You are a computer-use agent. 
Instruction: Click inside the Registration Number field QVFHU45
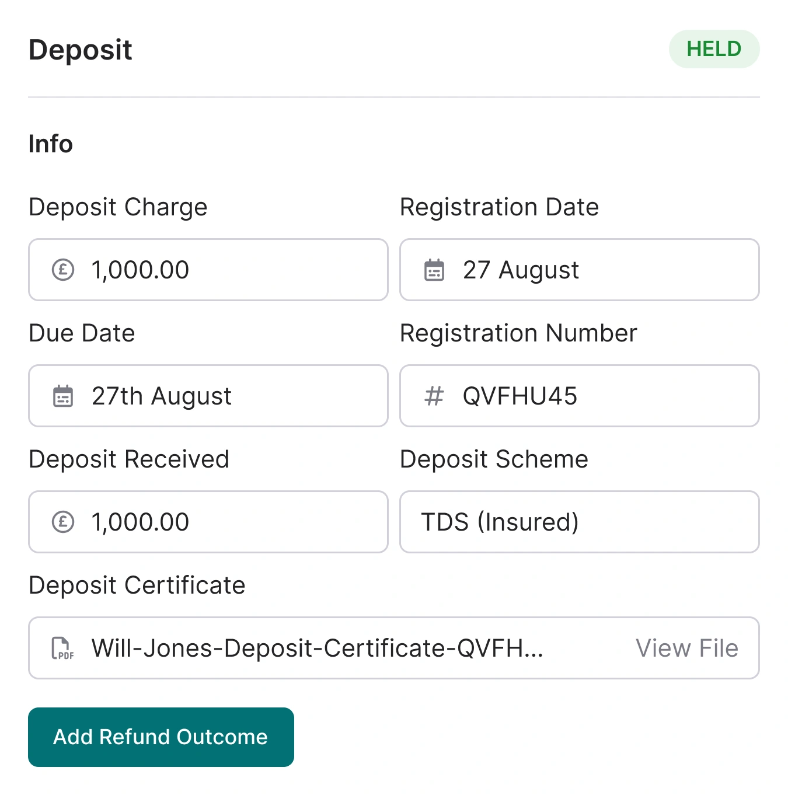[x=578, y=396]
